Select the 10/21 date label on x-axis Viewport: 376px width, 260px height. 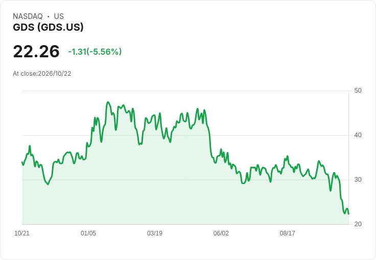(x=22, y=233)
